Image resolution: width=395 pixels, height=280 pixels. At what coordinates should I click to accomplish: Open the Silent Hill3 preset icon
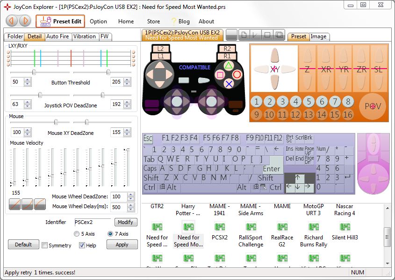[345, 227]
